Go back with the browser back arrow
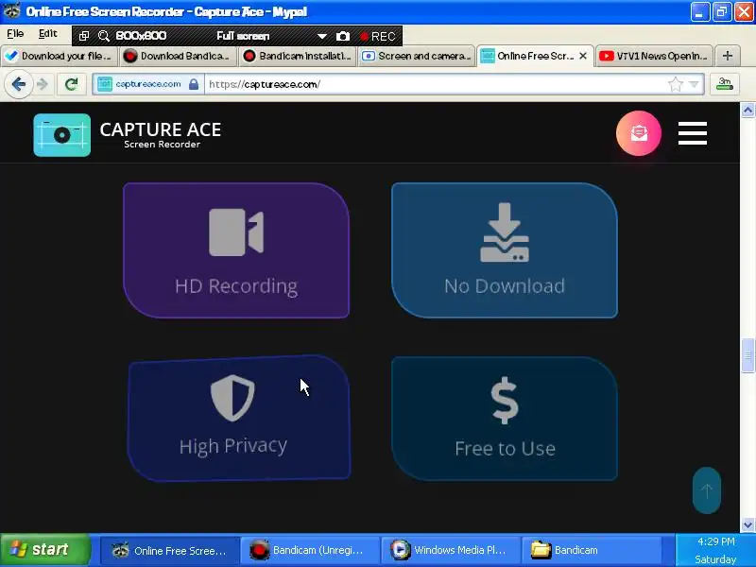 click(x=18, y=84)
